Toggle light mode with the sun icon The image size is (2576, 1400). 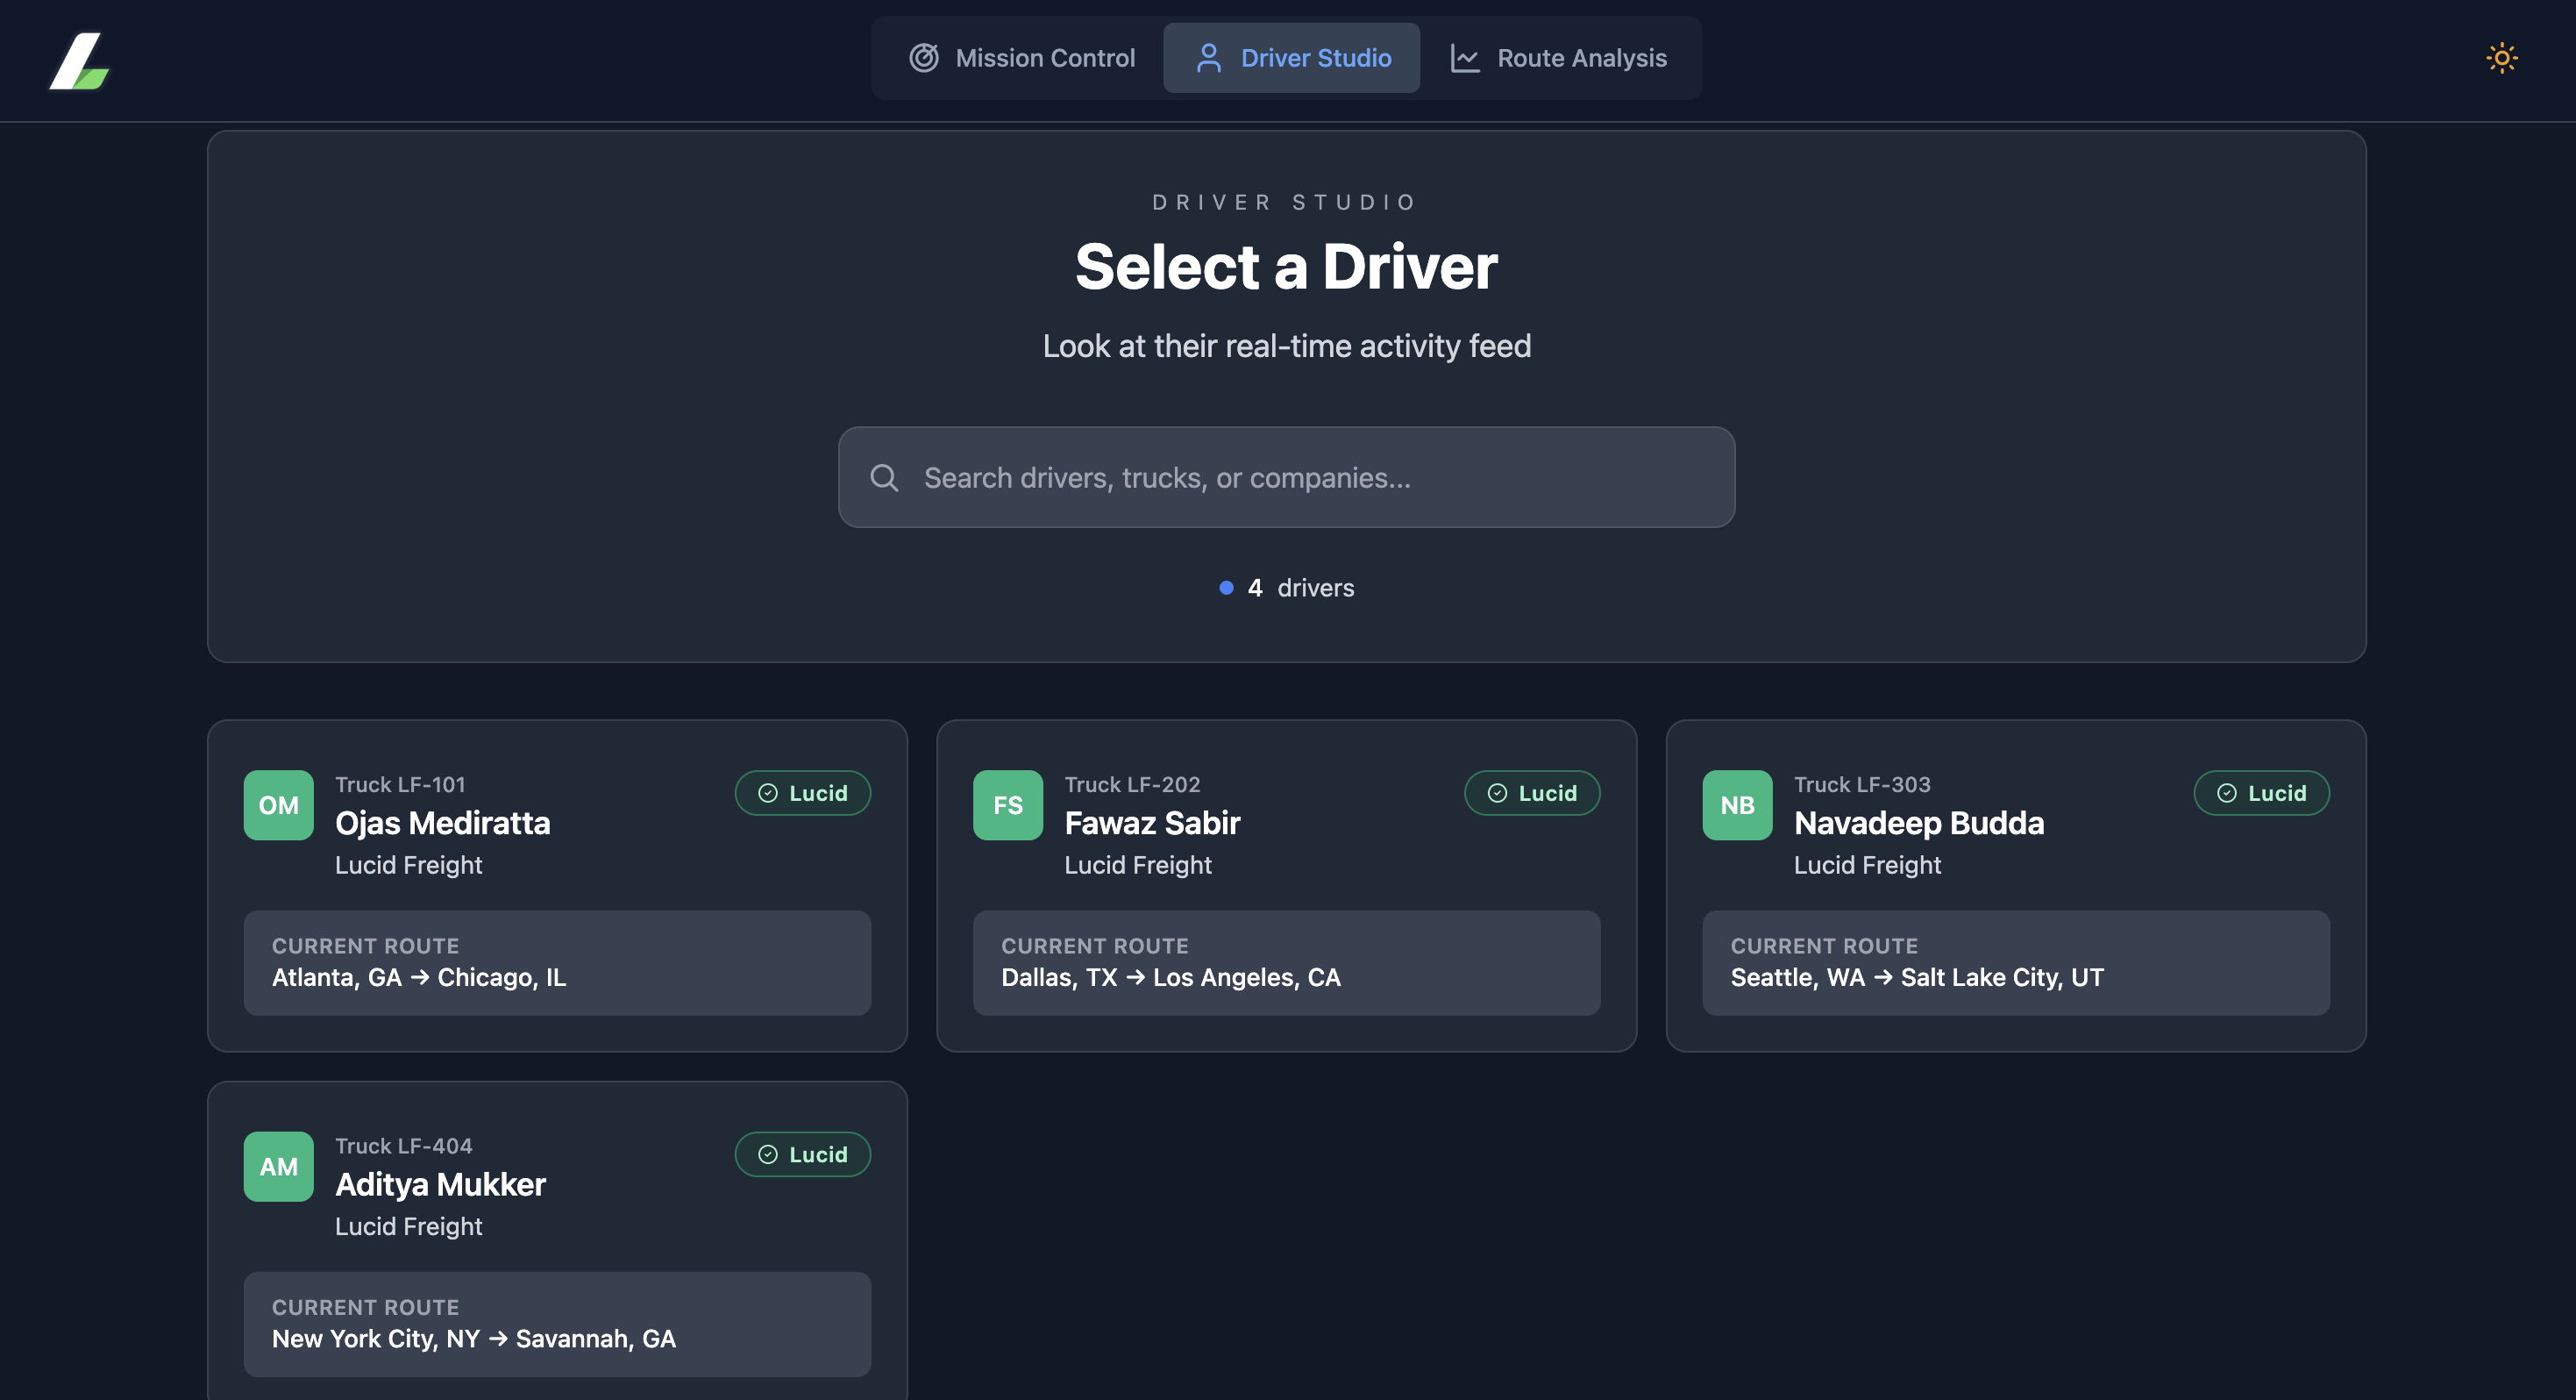click(x=2501, y=58)
